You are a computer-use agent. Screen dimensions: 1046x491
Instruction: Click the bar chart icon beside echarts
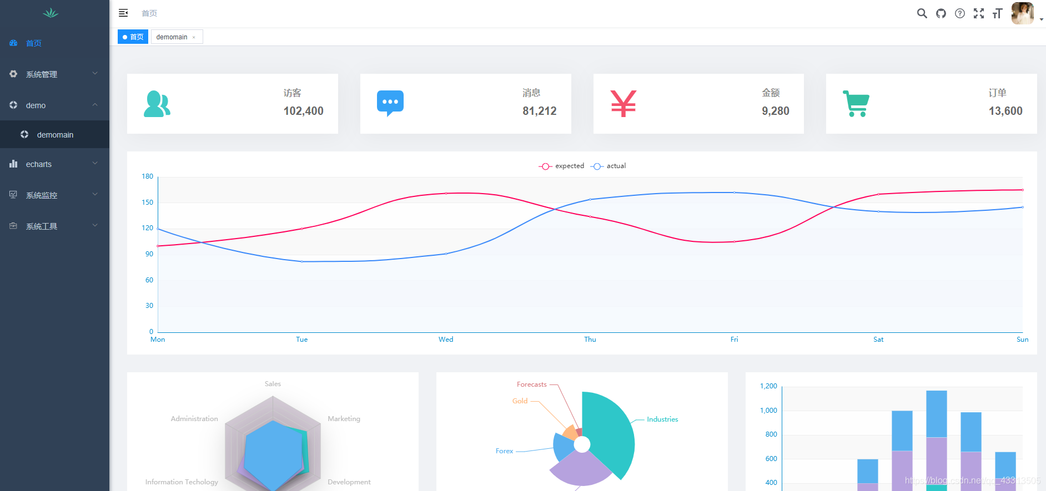point(13,164)
